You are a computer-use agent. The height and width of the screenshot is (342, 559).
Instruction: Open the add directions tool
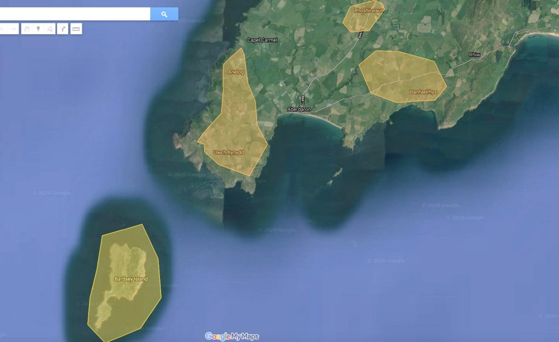(x=63, y=29)
